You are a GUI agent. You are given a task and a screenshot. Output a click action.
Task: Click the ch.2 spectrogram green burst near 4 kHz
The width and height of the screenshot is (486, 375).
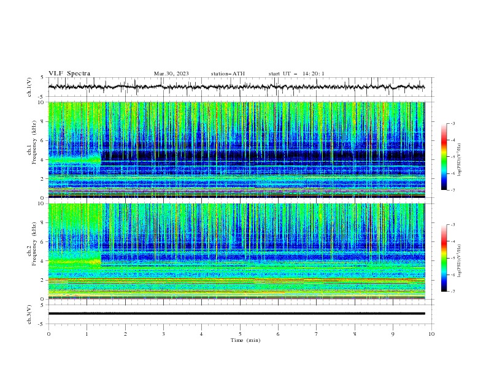tap(75, 262)
